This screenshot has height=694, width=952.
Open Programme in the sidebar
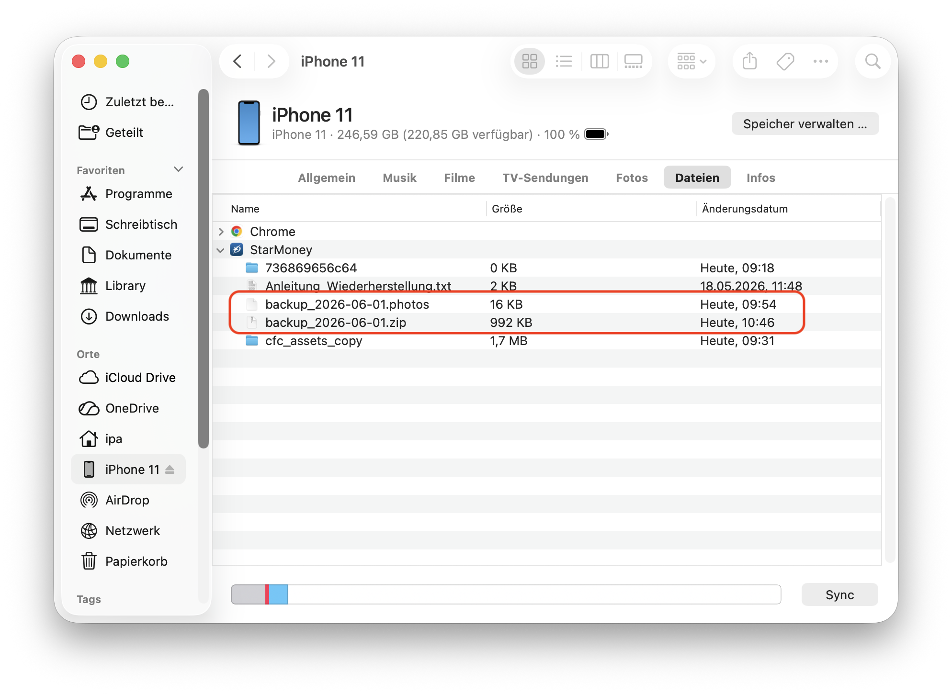coord(128,194)
